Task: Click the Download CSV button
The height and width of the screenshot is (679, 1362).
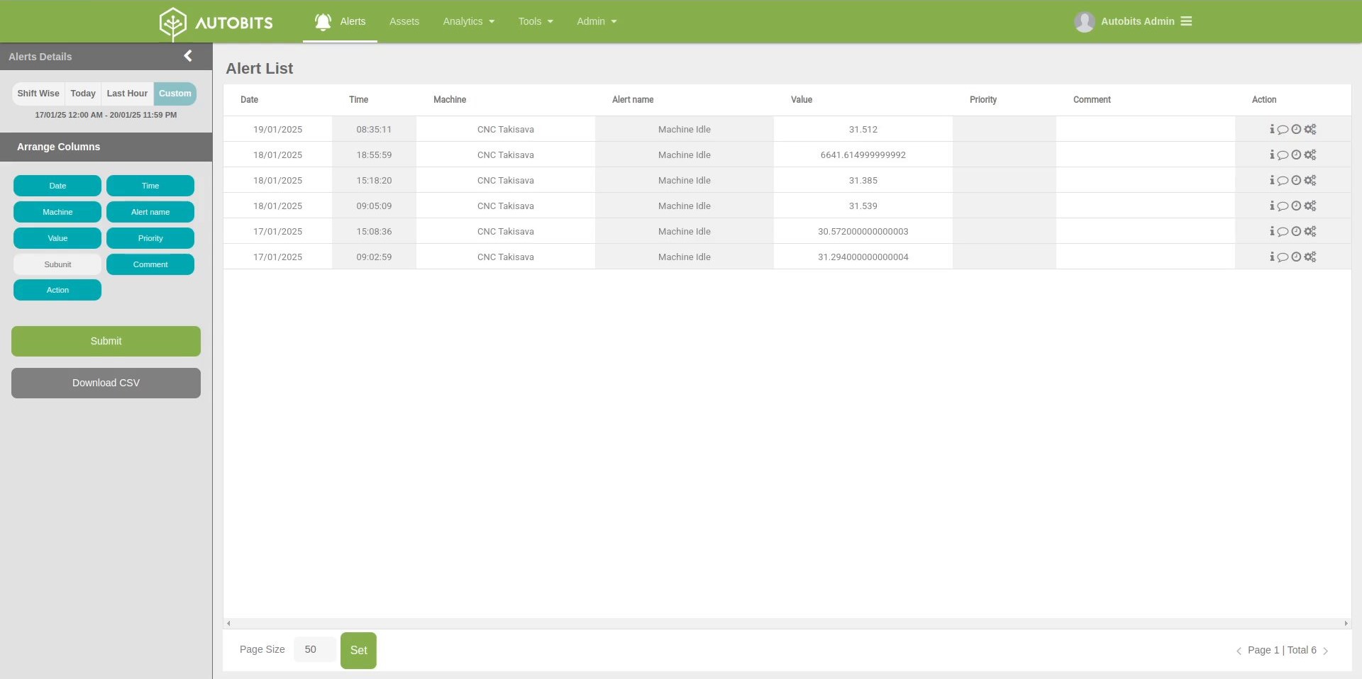Action: click(x=106, y=383)
